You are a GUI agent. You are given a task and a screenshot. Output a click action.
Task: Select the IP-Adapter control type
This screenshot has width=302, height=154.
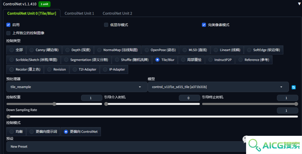pyautogui.click(x=114, y=69)
